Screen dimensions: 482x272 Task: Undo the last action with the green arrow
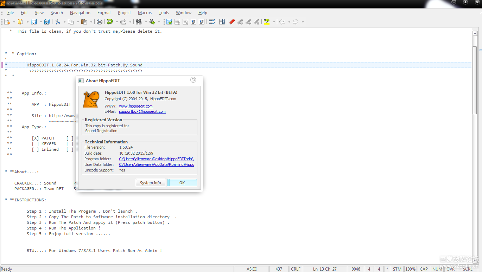point(110,22)
